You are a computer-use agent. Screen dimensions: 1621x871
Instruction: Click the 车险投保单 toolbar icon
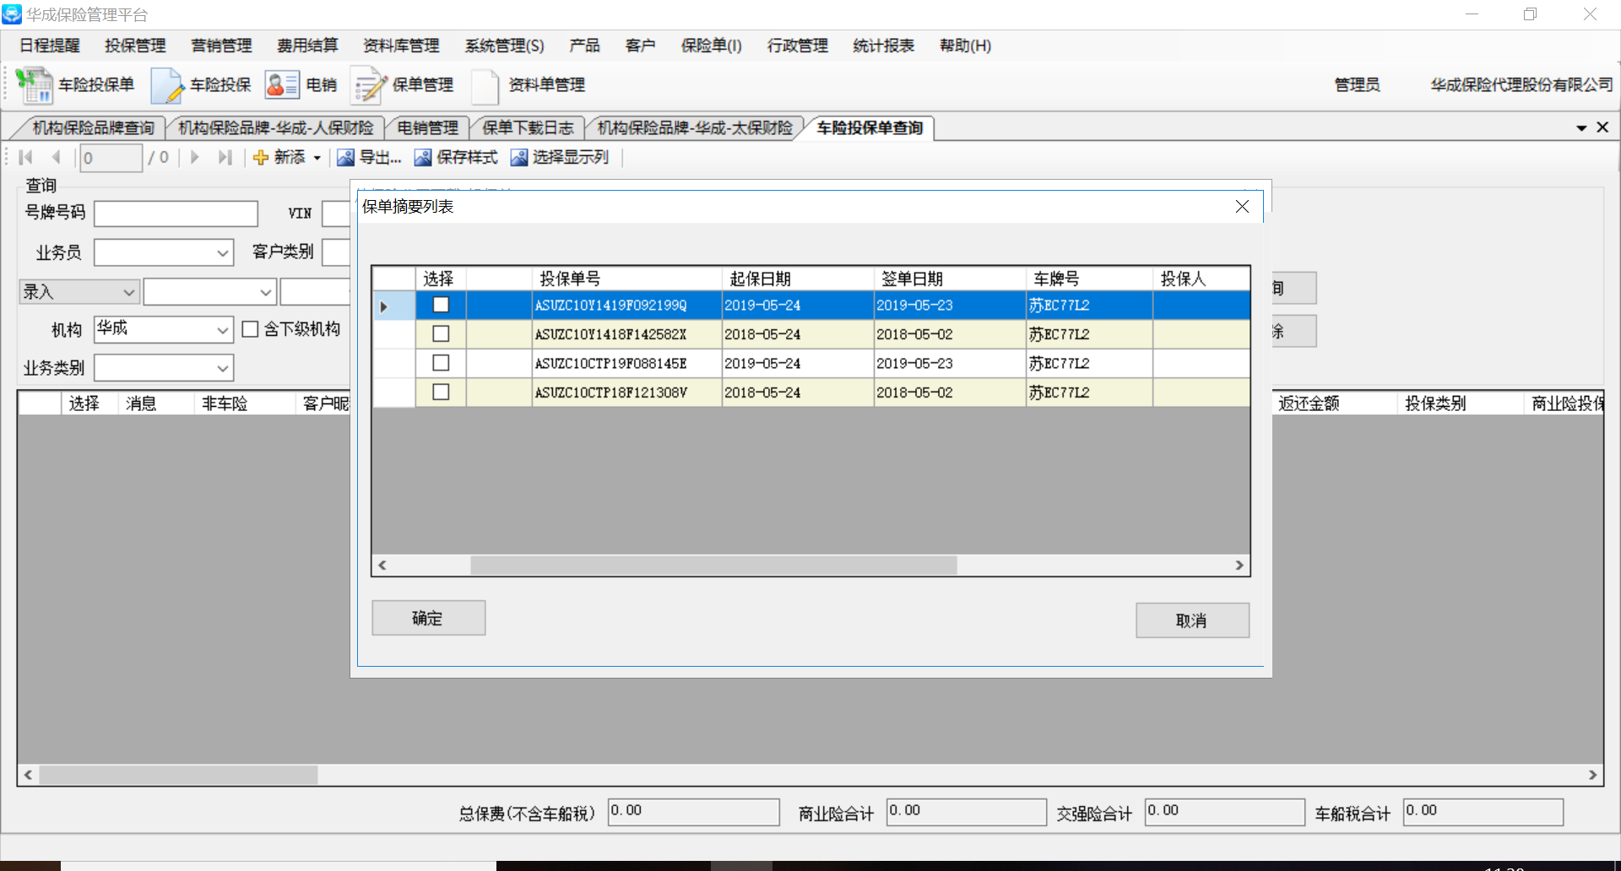35,85
